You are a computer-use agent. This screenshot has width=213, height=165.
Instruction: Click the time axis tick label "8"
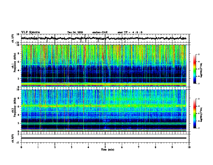pyautogui.click(x=155, y=147)
